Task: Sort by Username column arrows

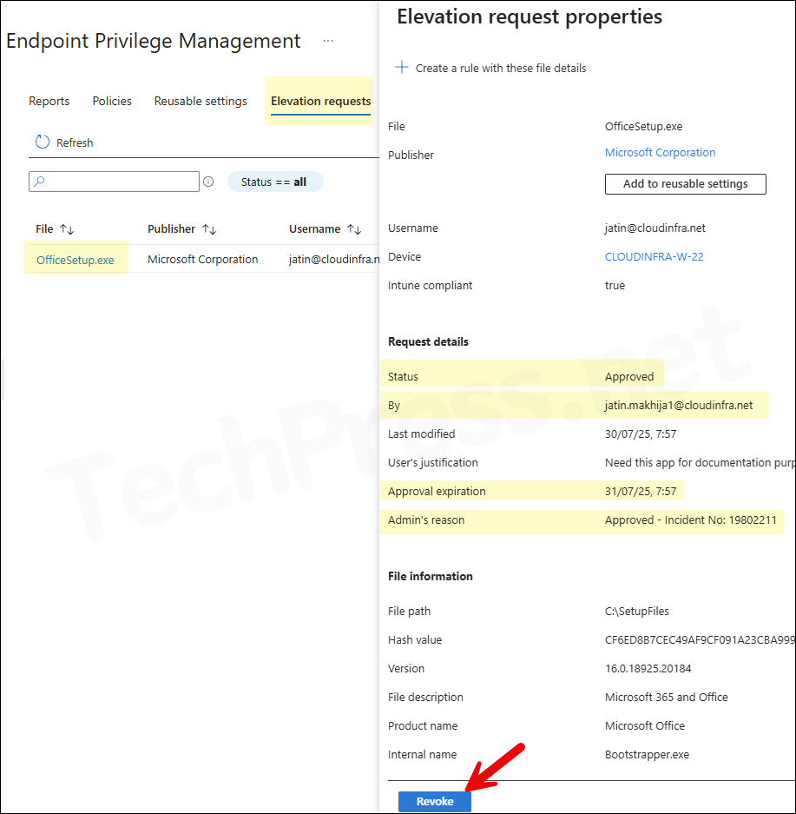Action: click(354, 229)
